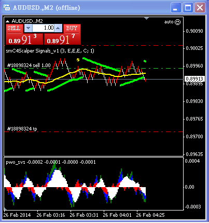
Task: Click the SELL button in one-click trading
Action: [x=14, y=29]
